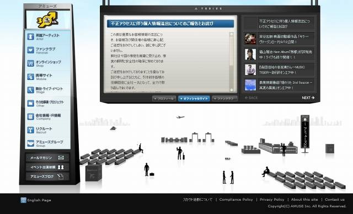The height and width of the screenshot is (214, 353).
Task: Open the Artist (所属アーティスト) menu icon
Action: coord(30,36)
